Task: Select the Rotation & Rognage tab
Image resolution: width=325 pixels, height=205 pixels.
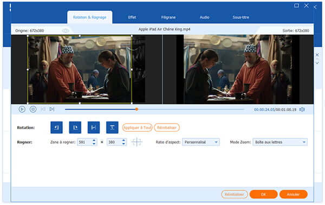Action: click(90, 17)
